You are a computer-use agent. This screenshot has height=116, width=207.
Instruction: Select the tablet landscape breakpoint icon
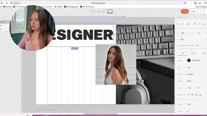click(104, 12)
